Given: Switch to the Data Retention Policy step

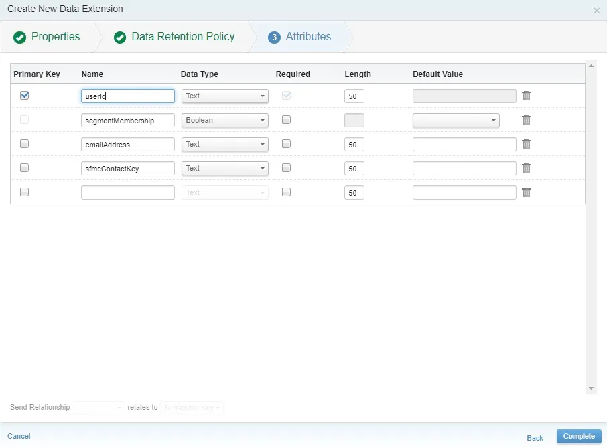Looking at the screenshot, I should [x=182, y=37].
